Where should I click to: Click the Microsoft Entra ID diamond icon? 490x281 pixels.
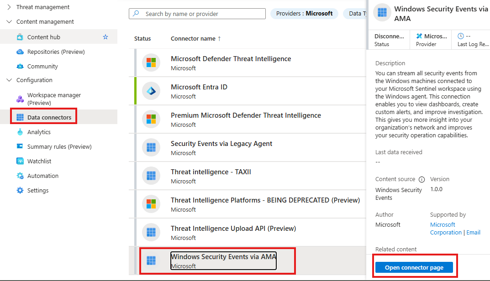(151, 91)
